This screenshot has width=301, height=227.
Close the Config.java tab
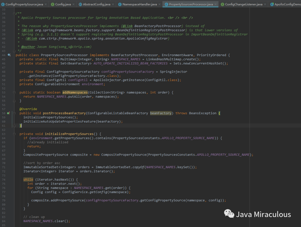pyautogui.click(x=74, y=4)
